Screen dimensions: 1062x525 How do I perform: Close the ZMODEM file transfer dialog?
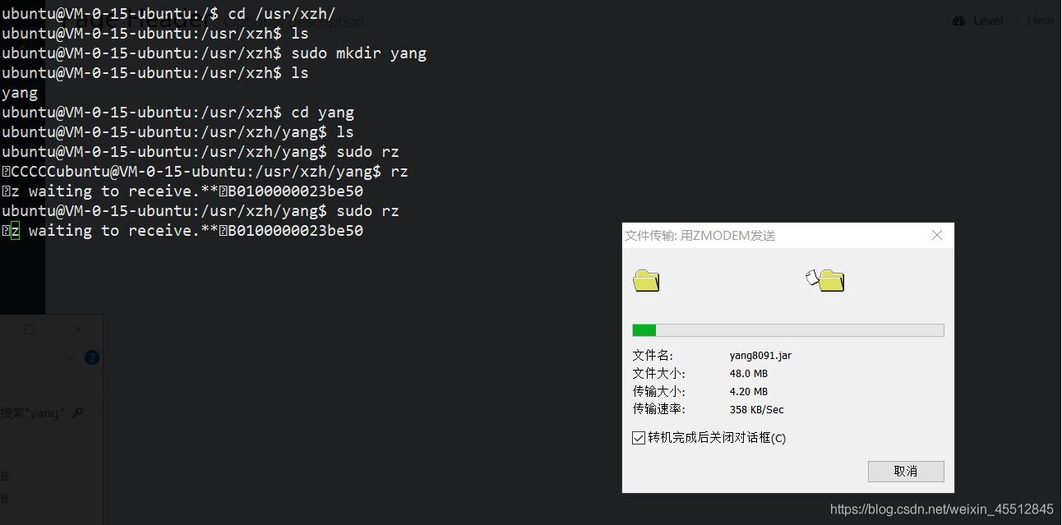[936, 236]
